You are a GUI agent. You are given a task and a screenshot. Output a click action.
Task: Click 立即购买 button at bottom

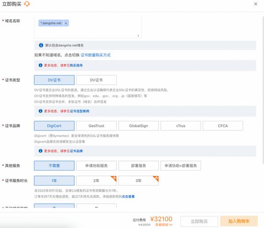point(199,222)
